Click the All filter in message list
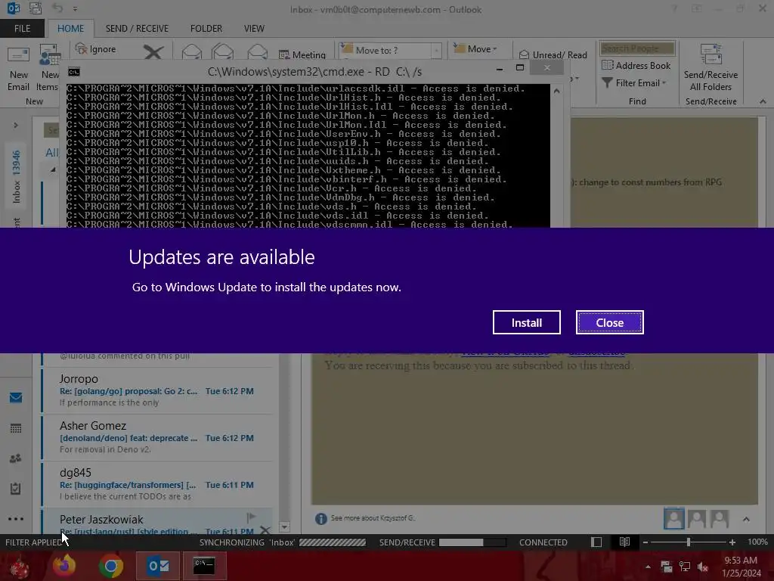 click(52, 153)
